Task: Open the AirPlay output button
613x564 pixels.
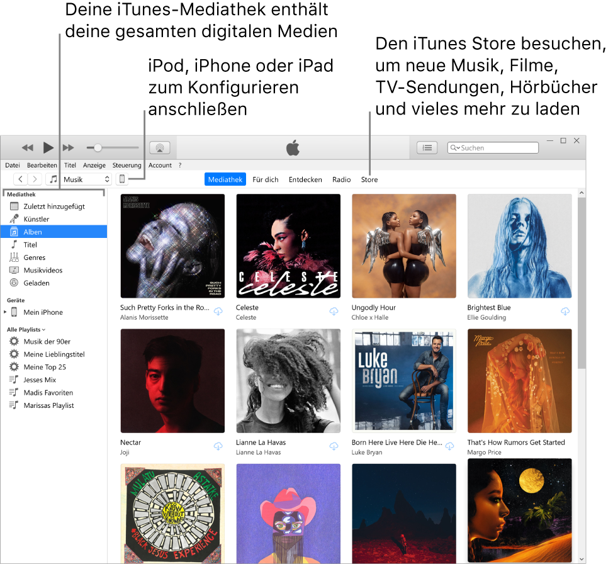Action: 159,148
